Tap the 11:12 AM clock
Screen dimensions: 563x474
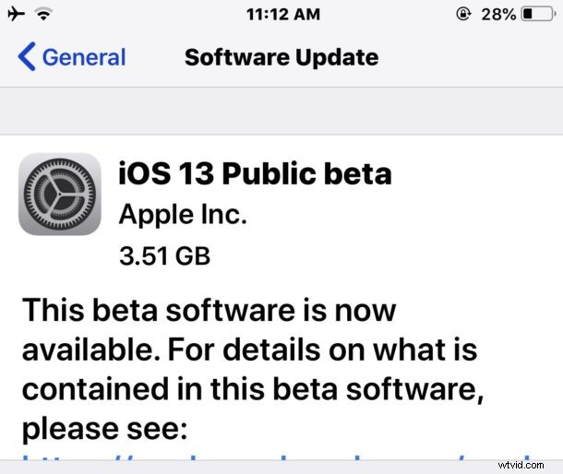click(x=283, y=15)
